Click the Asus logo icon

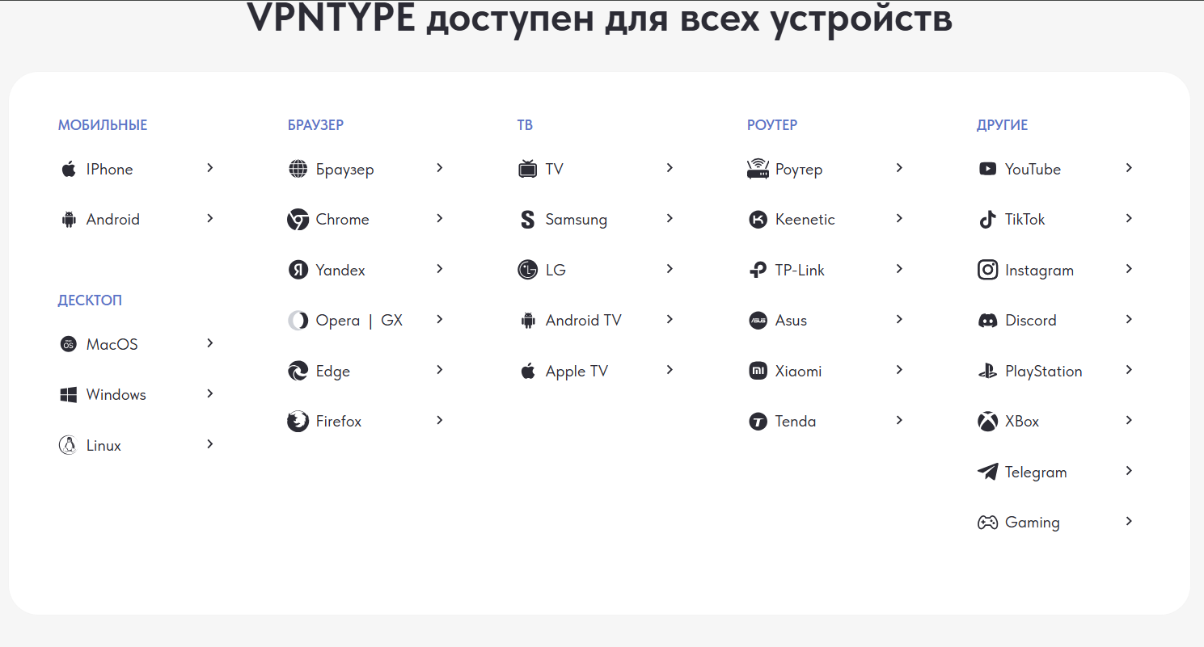758,321
